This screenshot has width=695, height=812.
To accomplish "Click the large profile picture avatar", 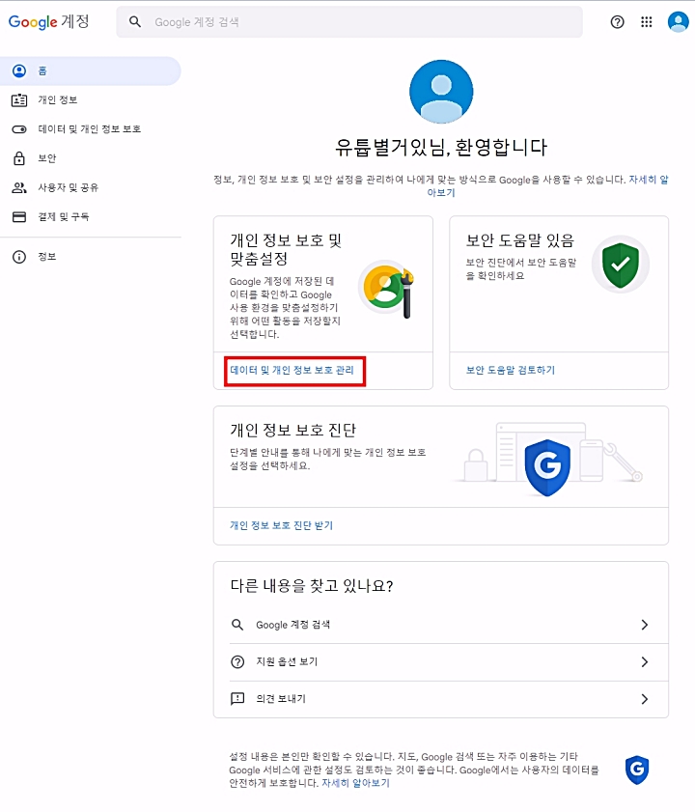I will click(x=441, y=92).
